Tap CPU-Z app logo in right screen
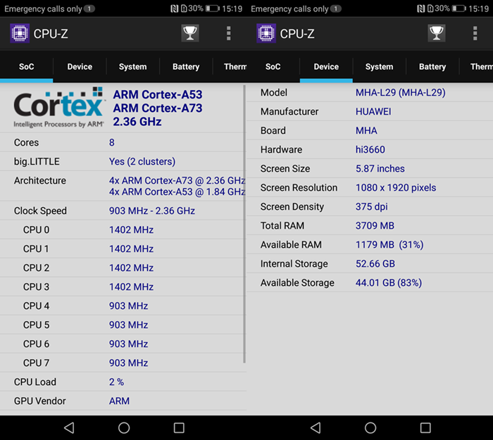The width and height of the screenshot is (493, 440). tap(266, 33)
